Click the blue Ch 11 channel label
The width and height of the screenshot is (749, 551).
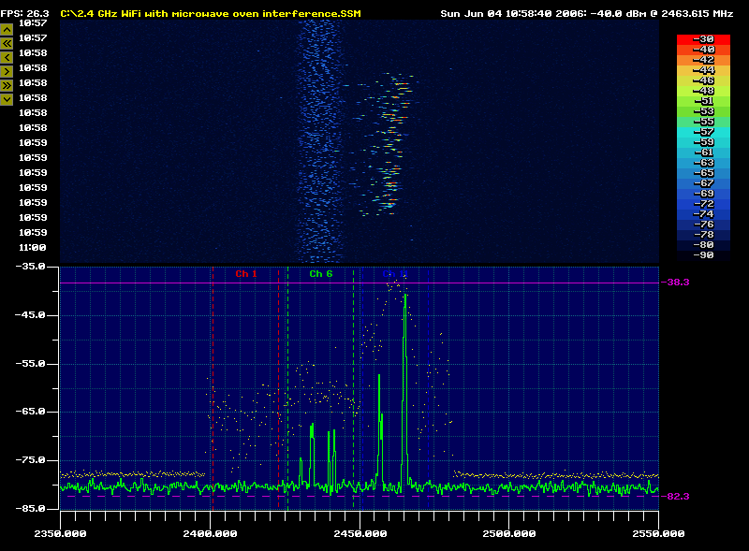point(395,273)
